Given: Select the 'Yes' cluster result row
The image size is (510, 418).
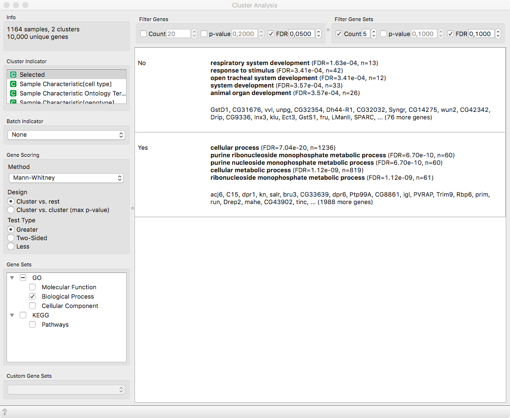Looking at the screenshot, I should pyautogui.click(x=320, y=175).
